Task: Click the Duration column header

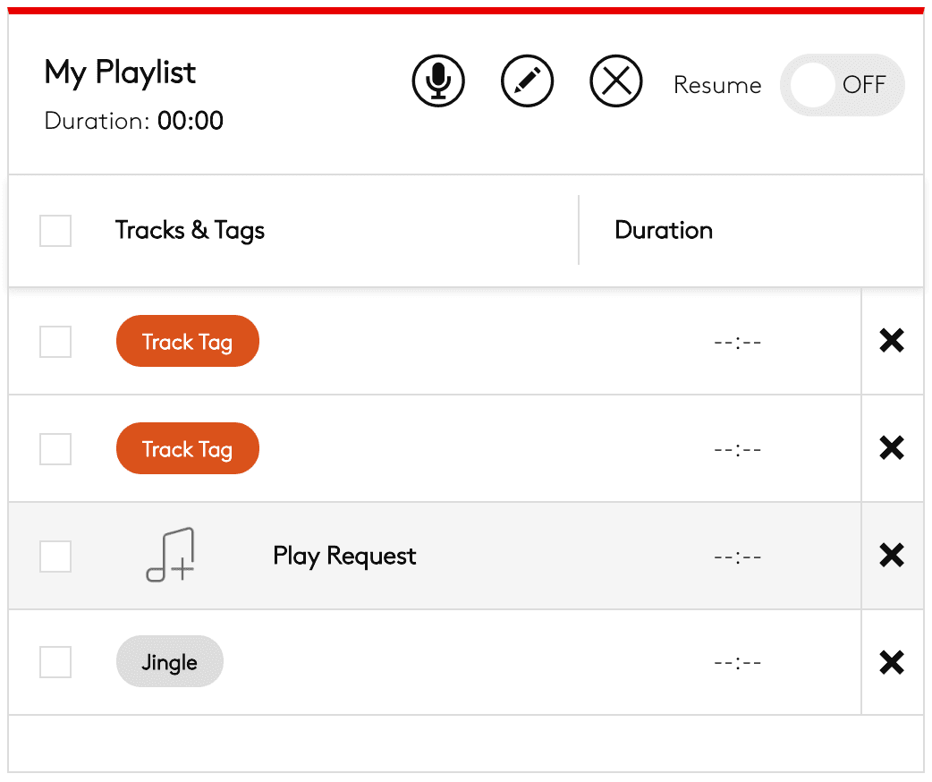Action: (x=664, y=231)
